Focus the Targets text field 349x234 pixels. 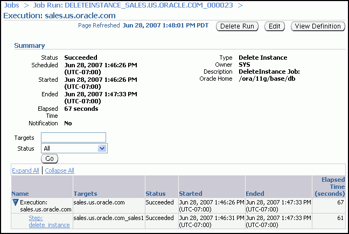(73, 137)
